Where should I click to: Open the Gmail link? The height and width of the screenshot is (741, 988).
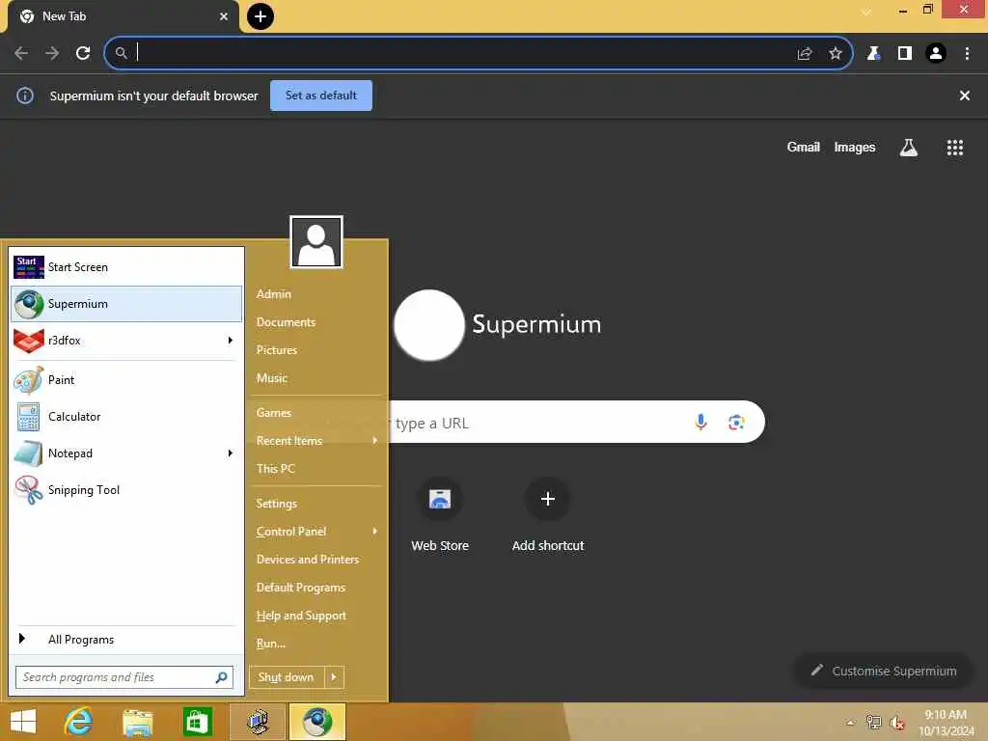coord(804,147)
